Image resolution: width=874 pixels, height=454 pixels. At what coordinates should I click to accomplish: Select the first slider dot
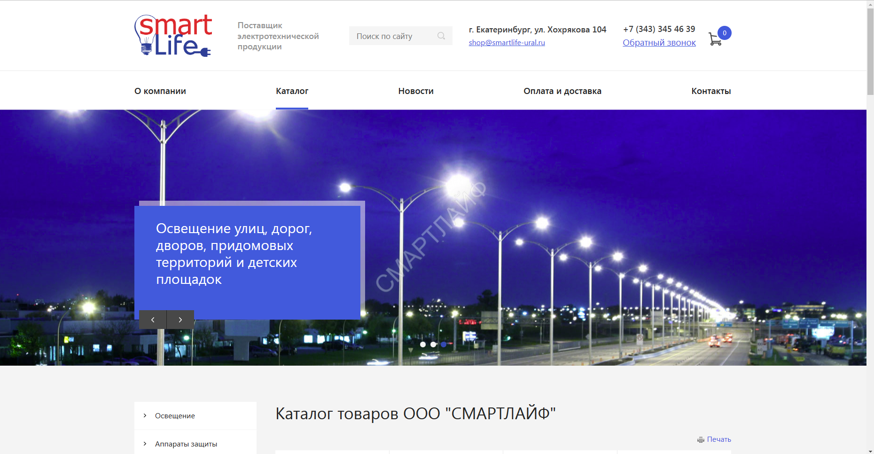coord(423,344)
